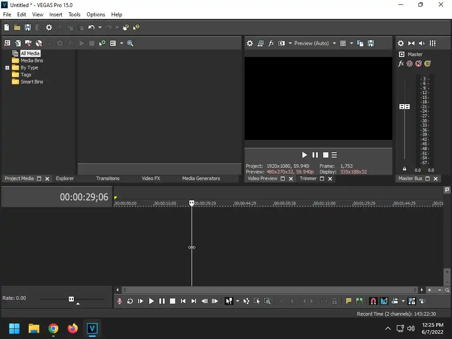Toggle loop playback button

coord(130,301)
